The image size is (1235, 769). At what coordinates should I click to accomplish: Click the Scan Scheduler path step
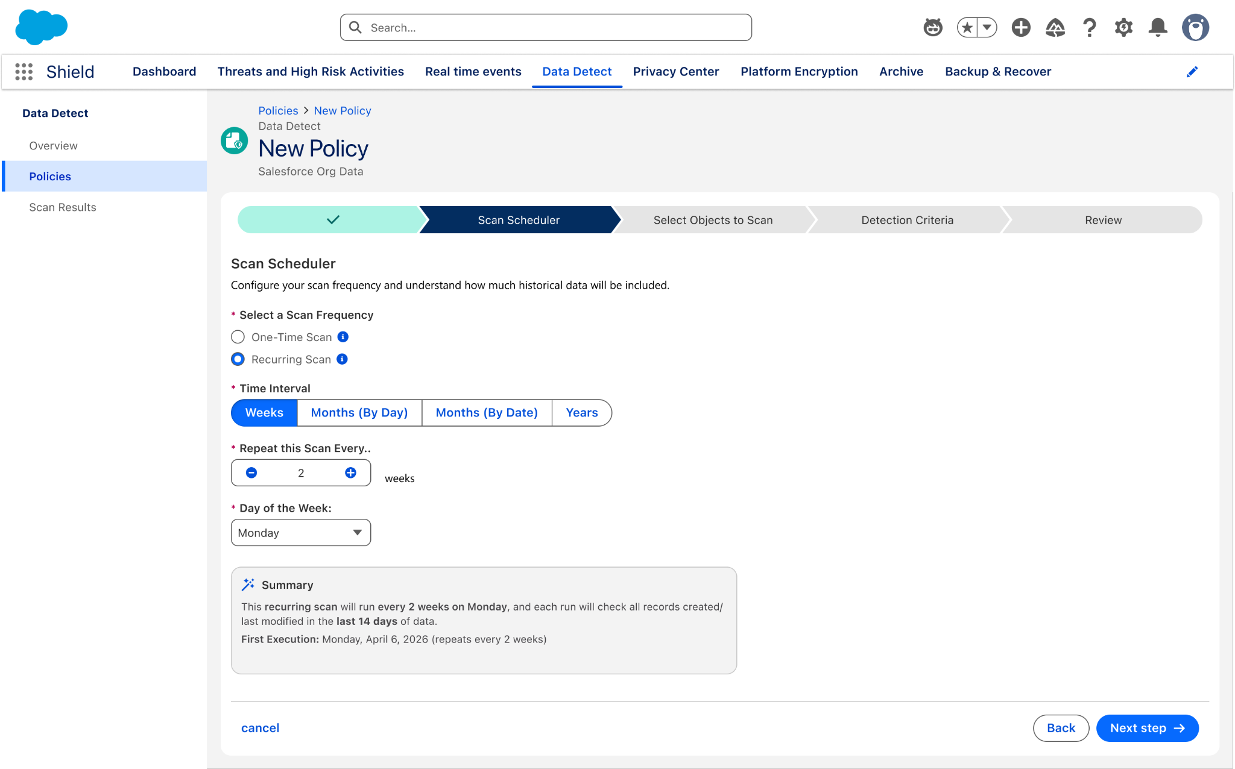coord(519,220)
